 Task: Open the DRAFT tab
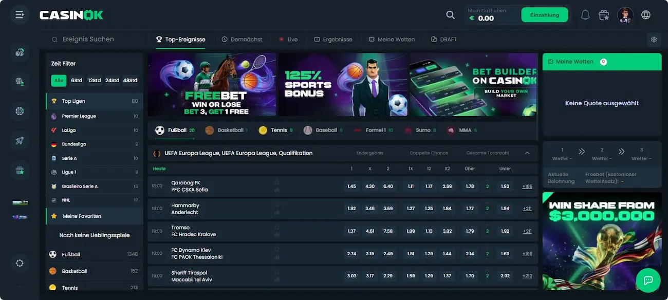444,39
